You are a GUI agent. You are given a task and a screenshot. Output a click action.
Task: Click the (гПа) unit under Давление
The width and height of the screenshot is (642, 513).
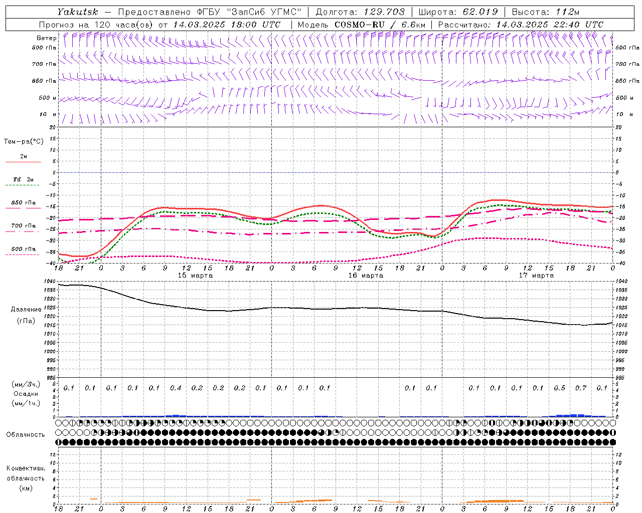(x=26, y=321)
